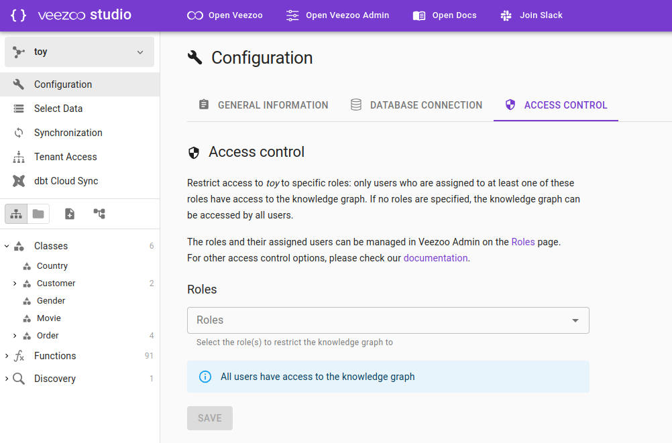Viewport: 672px width, 443px height.
Task: Expand the Order class node
Action: (15, 336)
